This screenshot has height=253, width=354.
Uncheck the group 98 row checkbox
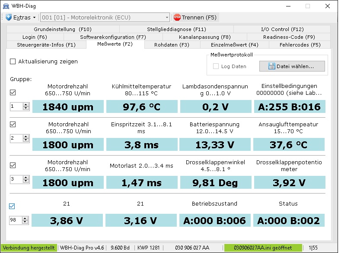click(13, 206)
